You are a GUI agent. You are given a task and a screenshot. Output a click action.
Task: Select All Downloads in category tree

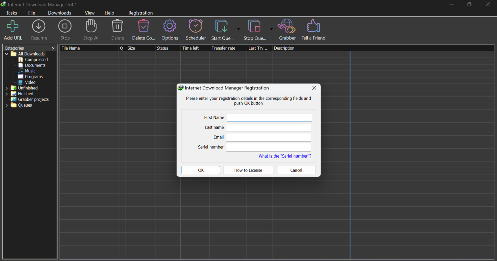point(31,54)
